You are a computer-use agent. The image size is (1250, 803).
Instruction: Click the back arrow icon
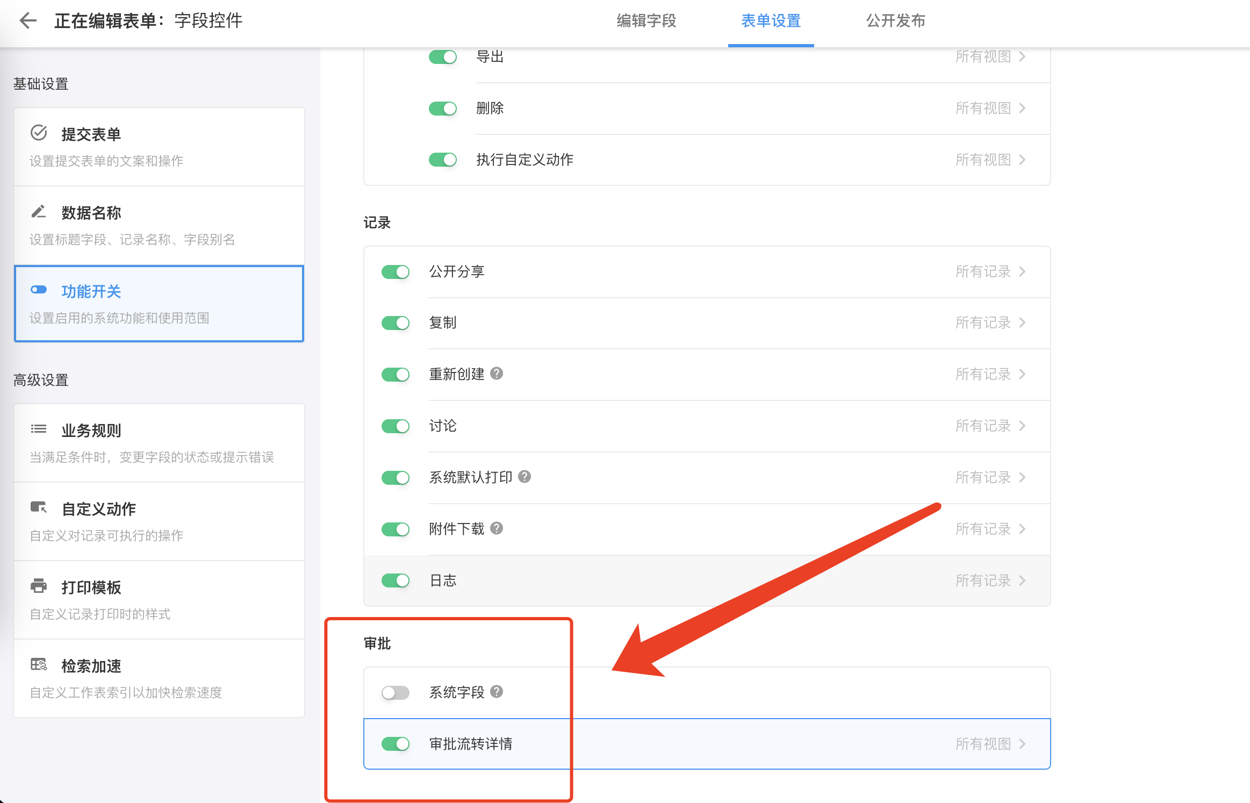(x=28, y=21)
